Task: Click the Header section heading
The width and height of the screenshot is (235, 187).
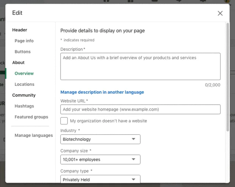Action: click(x=20, y=30)
